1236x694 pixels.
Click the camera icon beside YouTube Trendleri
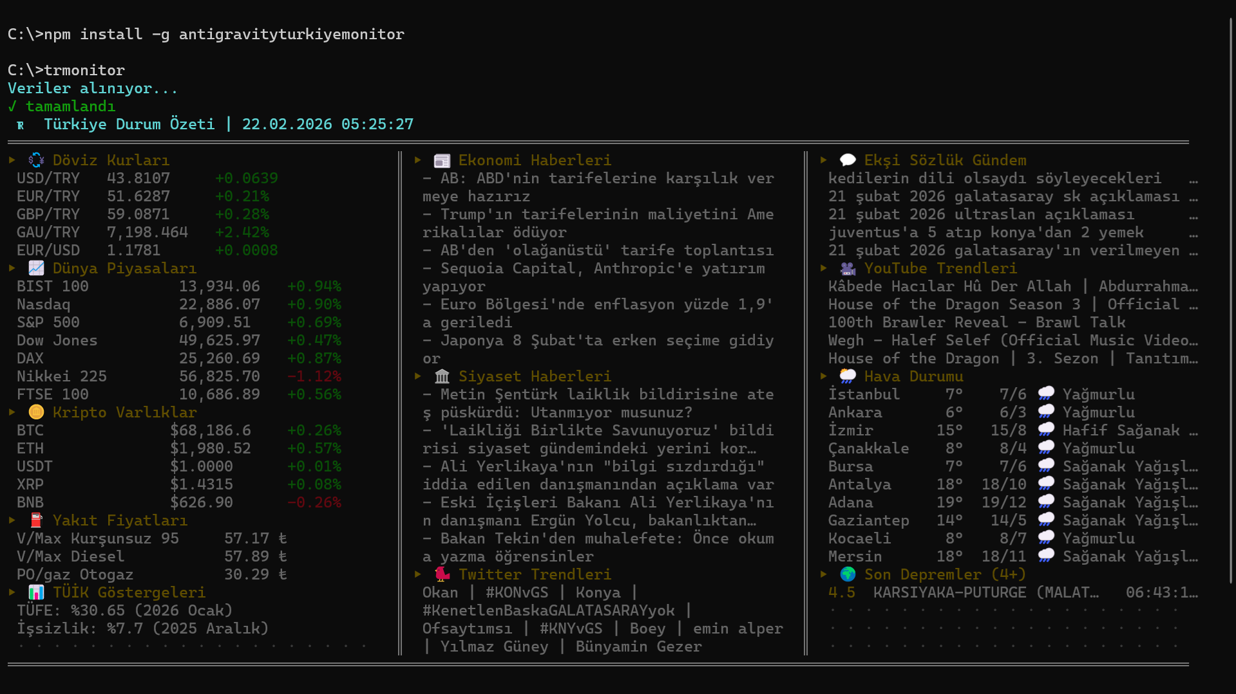848,268
